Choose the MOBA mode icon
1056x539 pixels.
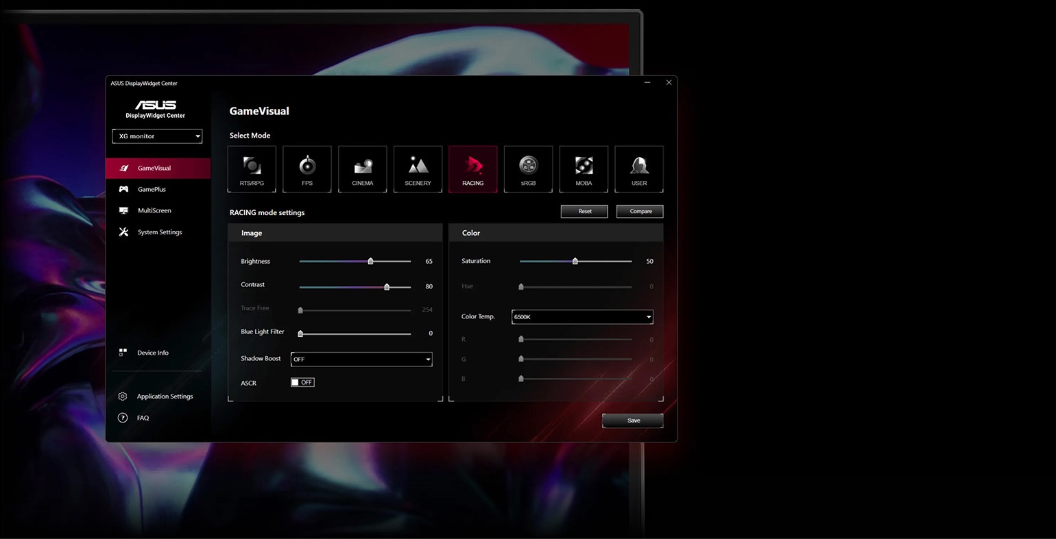pos(584,168)
